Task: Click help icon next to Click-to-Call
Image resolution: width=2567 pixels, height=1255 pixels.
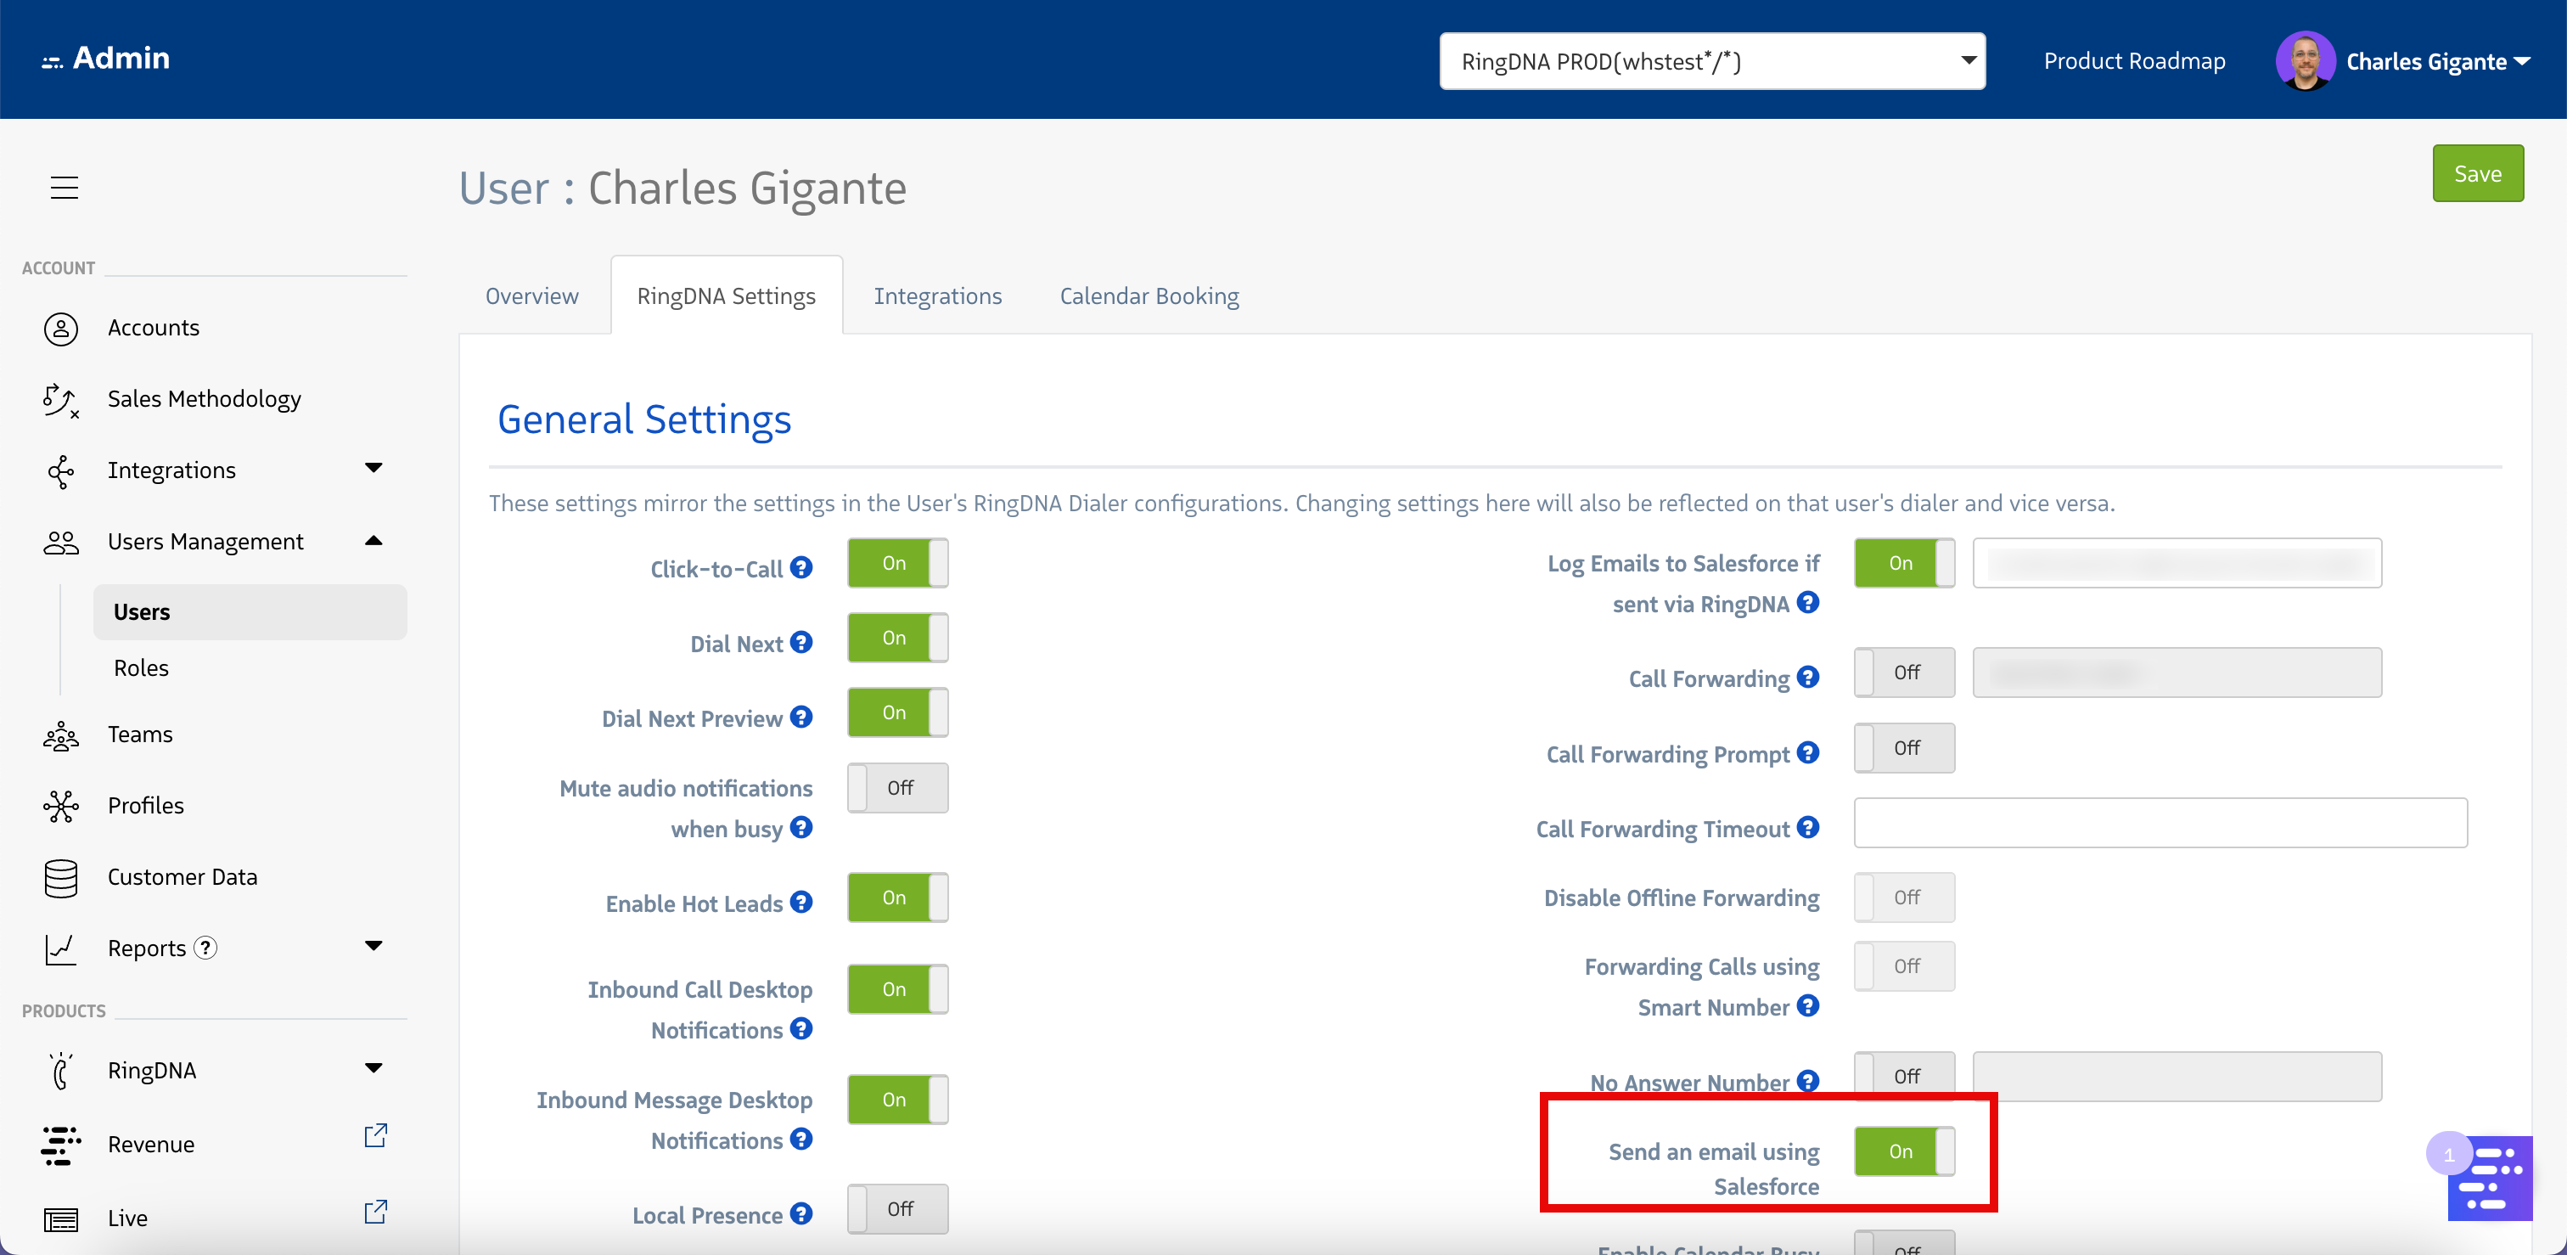Action: pos(801,567)
